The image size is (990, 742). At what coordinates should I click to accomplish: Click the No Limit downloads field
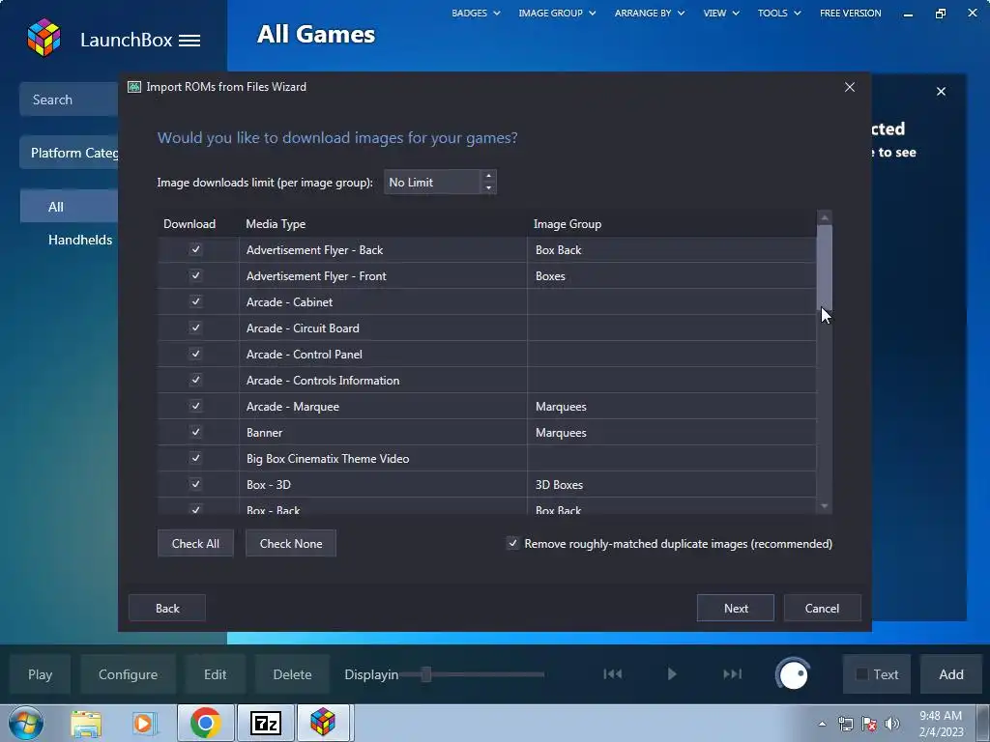coord(432,182)
